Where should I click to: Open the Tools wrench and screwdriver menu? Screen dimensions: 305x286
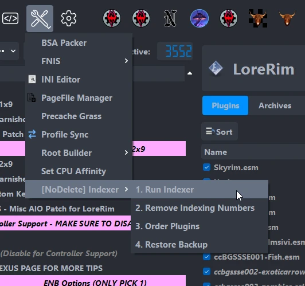(40, 18)
